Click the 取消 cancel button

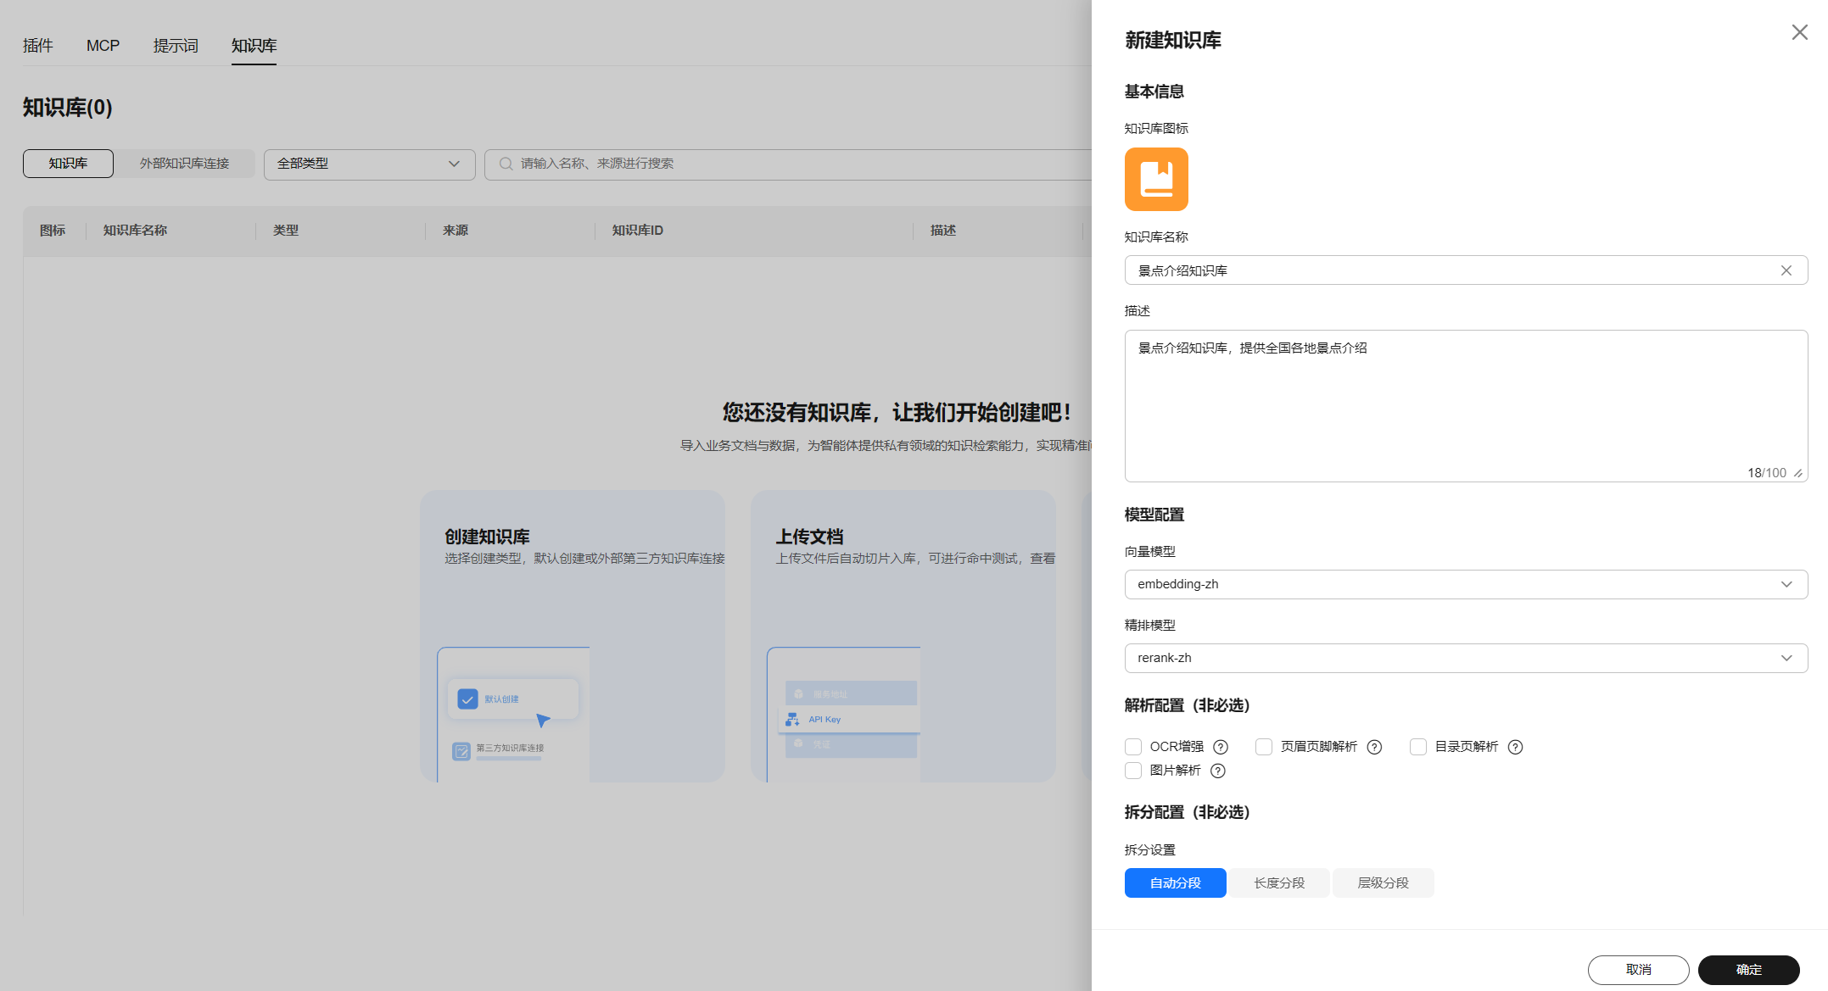pyautogui.click(x=1637, y=969)
